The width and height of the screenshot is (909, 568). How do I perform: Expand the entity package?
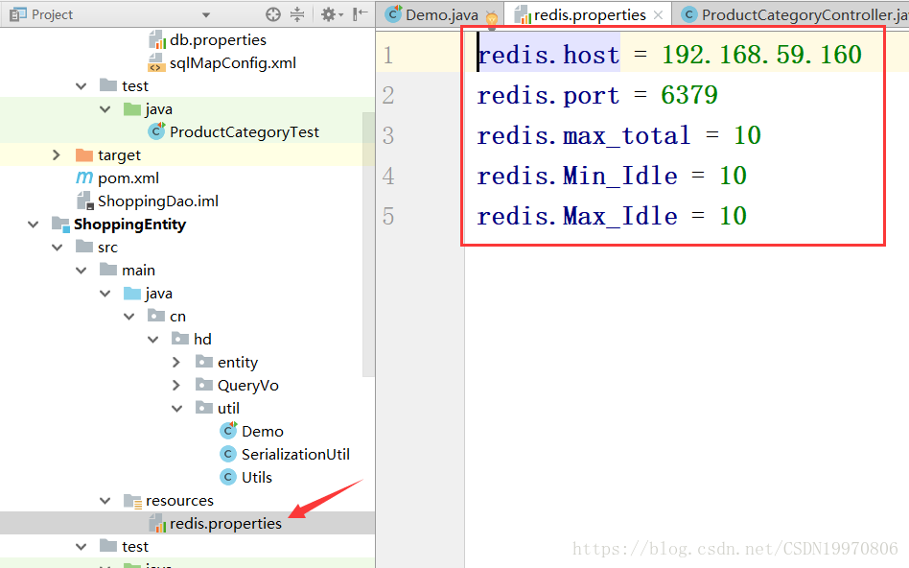175,362
